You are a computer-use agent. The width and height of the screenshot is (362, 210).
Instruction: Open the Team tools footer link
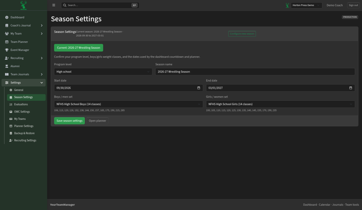(x=352, y=205)
